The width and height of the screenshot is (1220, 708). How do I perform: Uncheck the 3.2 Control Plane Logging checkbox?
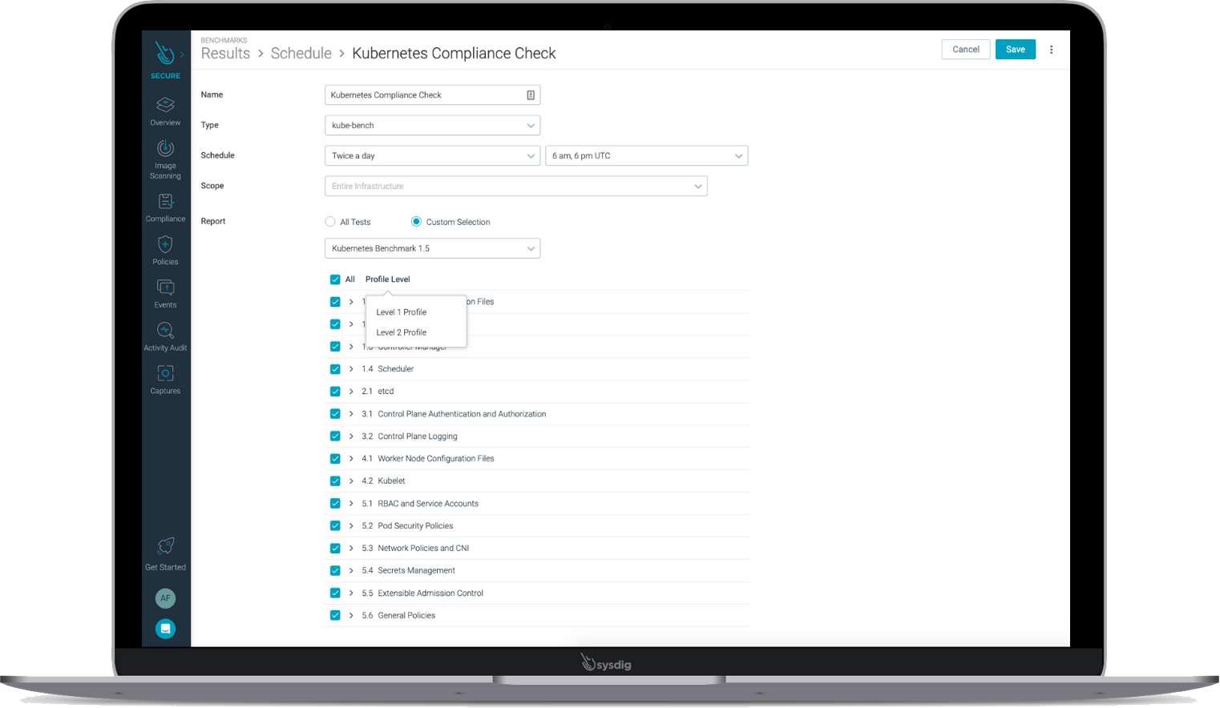point(335,436)
